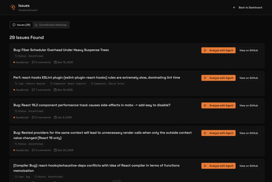
Task: Click comment icon on Fiber Scheduler issue
Action: pyautogui.click(x=33, y=62)
